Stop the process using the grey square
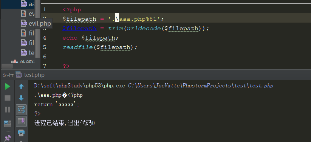 tap(8, 98)
